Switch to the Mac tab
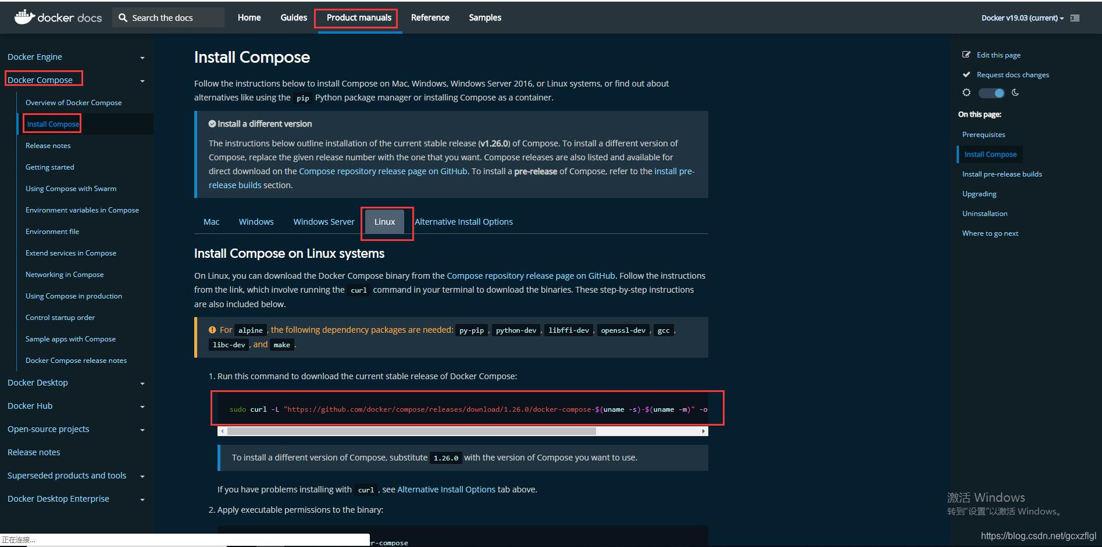This screenshot has height=547, width=1102. click(x=211, y=222)
